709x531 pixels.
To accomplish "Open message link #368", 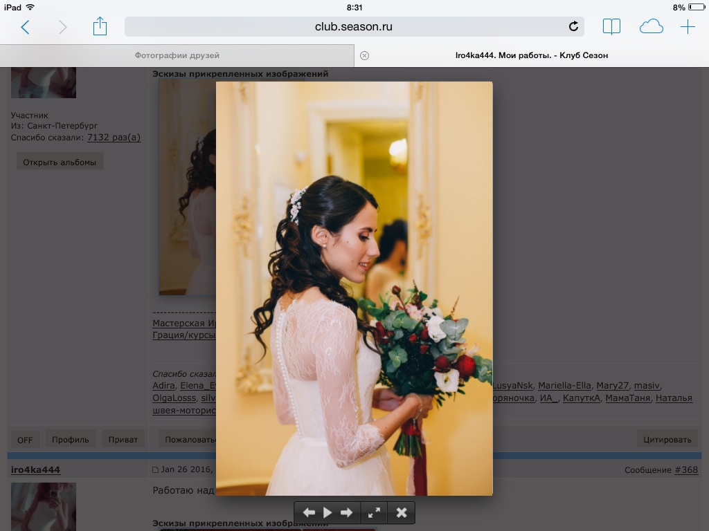I will click(x=686, y=469).
